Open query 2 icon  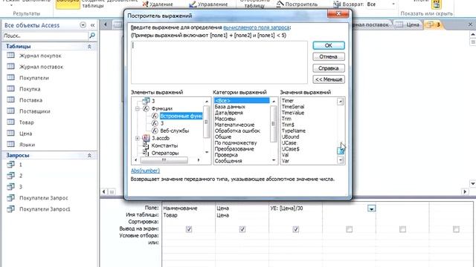pos(10,176)
